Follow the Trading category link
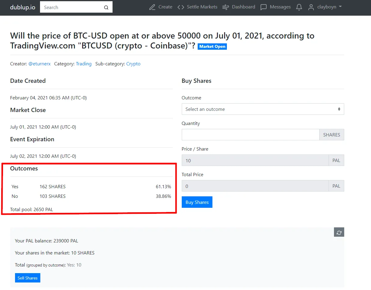The height and width of the screenshot is (290, 371). tap(84, 64)
